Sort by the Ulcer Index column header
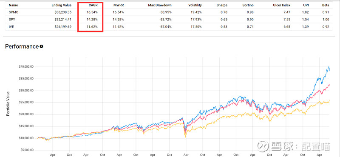 click(x=282, y=5)
